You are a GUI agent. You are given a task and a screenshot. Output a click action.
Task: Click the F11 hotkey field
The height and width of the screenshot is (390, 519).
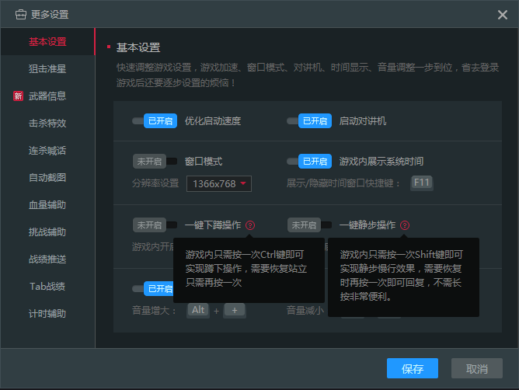pyautogui.click(x=422, y=183)
